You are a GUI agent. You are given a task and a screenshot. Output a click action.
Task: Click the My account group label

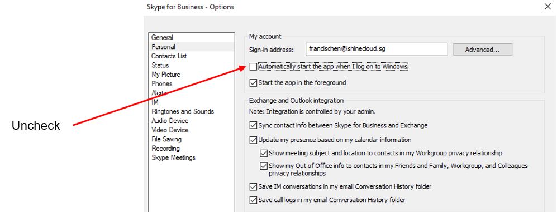pyautogui.click(x=265, y=36)
